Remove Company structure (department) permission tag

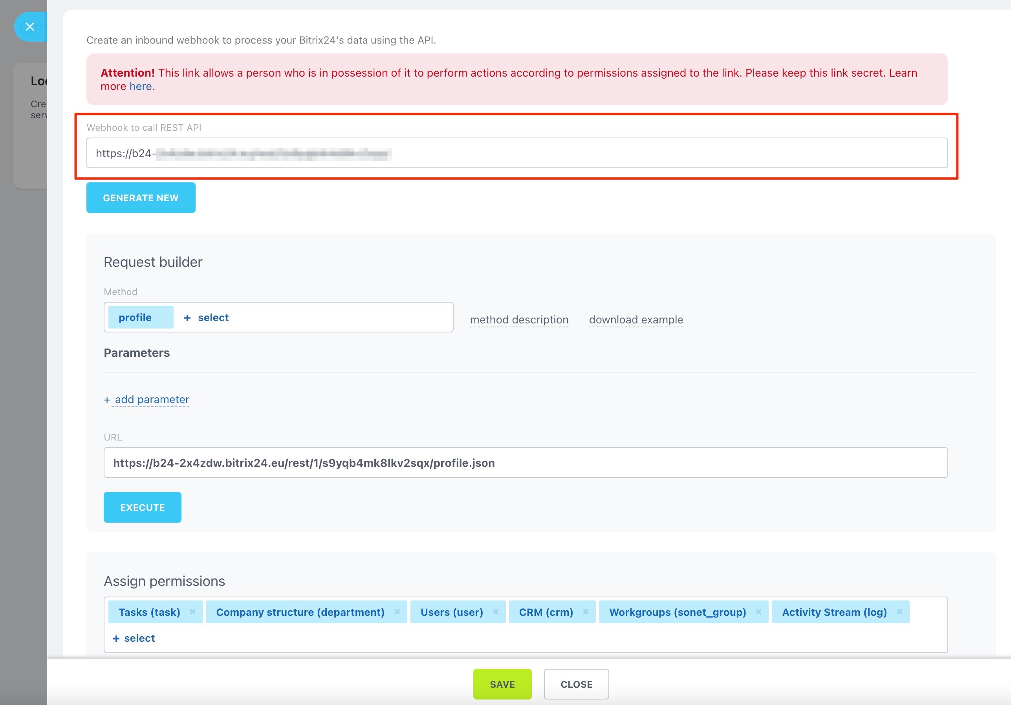coord(397,611)
